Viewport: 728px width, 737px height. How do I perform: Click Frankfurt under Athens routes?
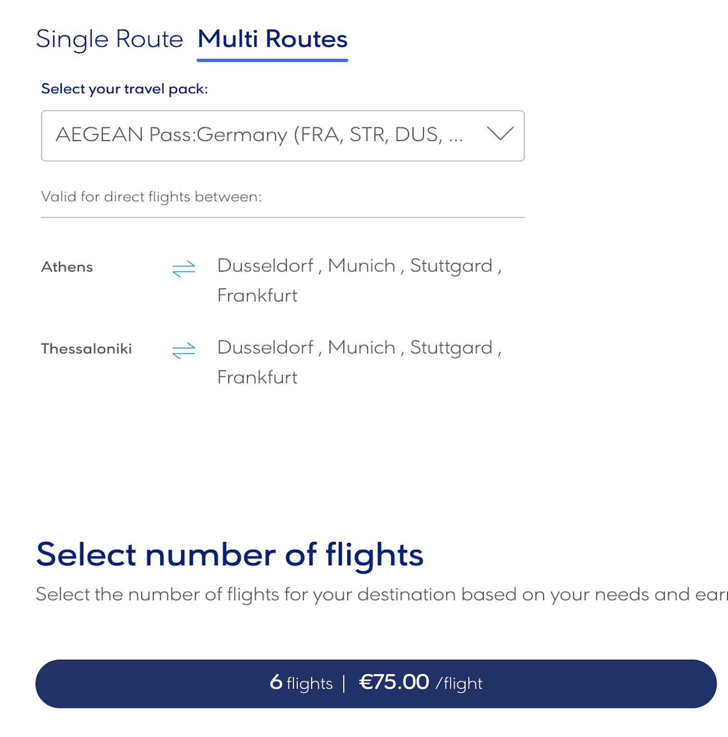(258, 295)
